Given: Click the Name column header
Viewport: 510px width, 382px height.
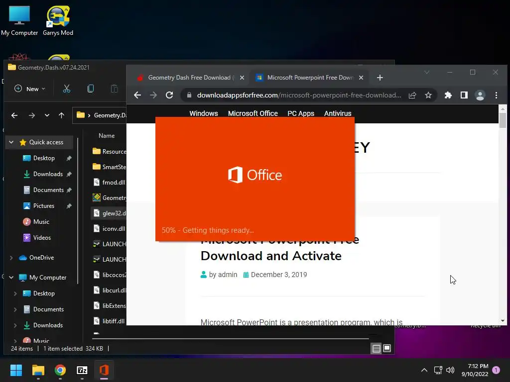Looking at the screenshot, I should 107,136.
